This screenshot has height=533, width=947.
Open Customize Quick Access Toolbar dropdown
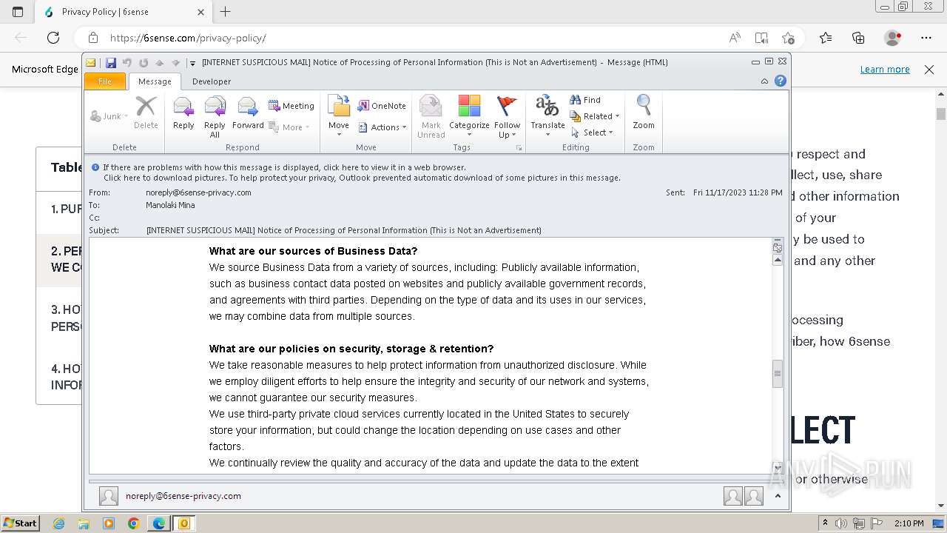point(192,63)
